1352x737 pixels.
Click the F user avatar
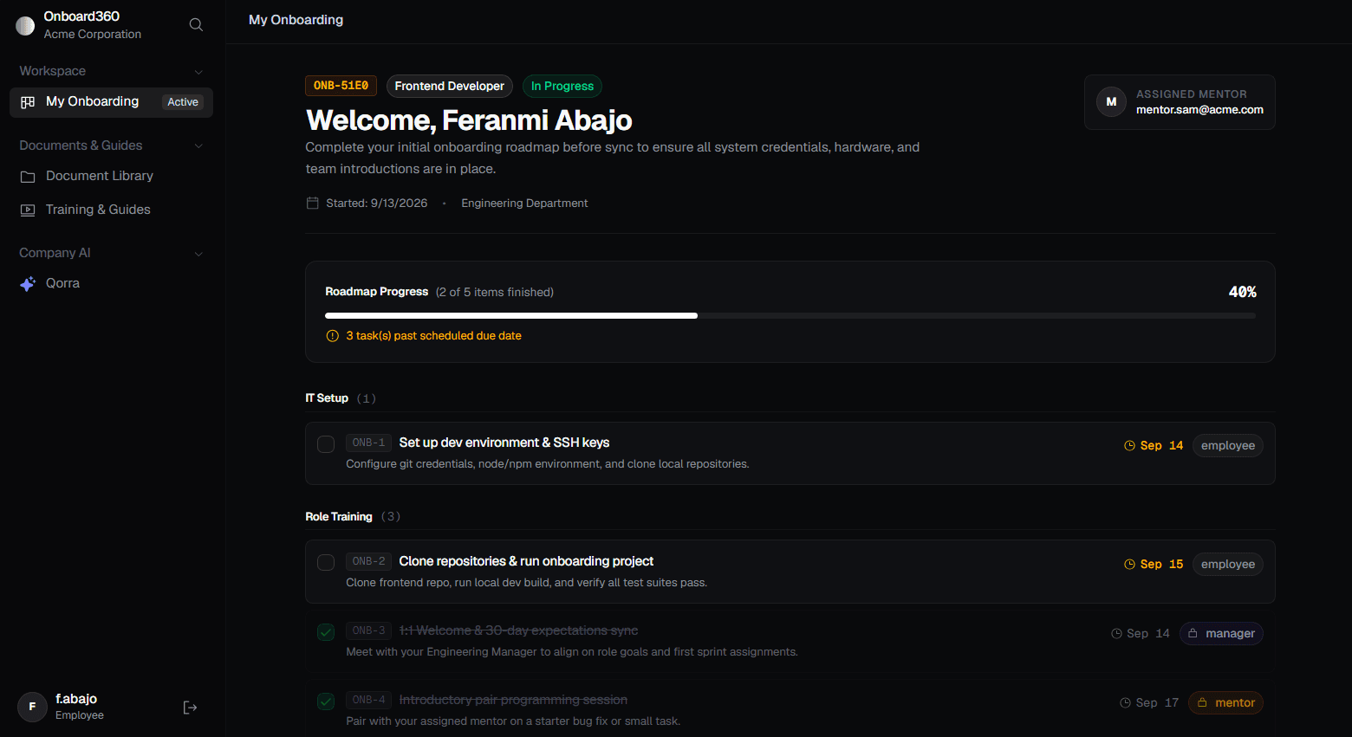pyautogui.click(x=32, y=707)
